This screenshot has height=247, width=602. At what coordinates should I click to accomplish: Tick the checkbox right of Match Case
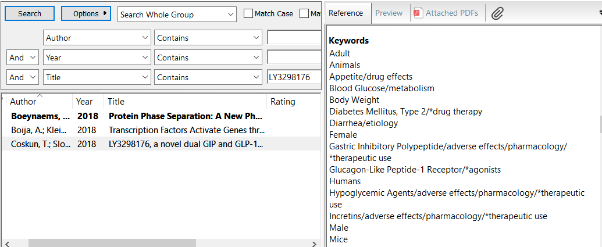304,13
